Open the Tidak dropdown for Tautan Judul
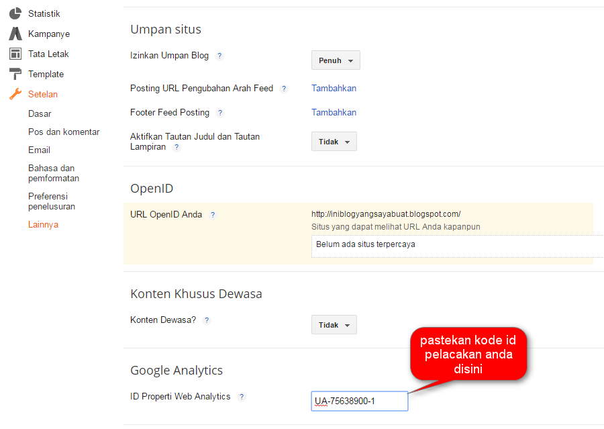The width and height of the screenshot is (604, 429). pos(334,142)
